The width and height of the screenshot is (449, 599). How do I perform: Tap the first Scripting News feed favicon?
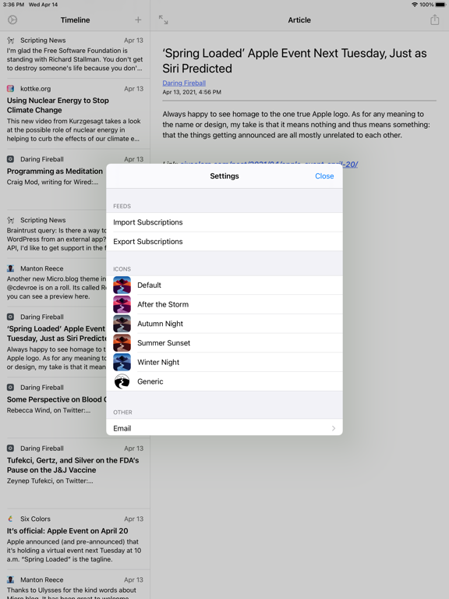[11, 40]
